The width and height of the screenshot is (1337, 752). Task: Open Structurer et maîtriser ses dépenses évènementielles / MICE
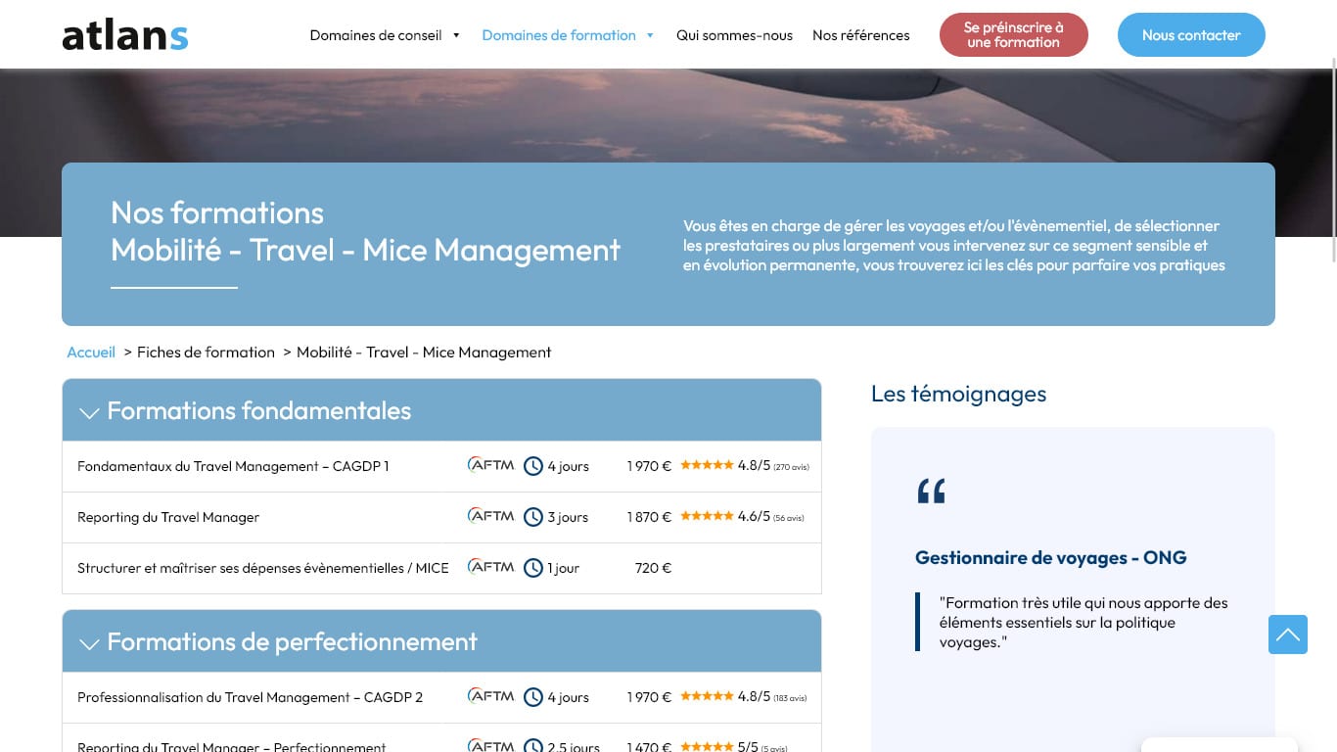(x=263, y=568)
